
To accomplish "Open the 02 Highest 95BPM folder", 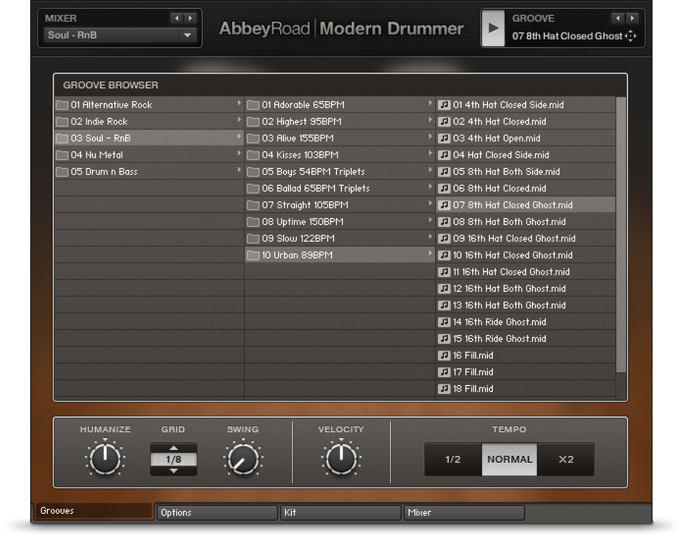I will click(340, 122).
